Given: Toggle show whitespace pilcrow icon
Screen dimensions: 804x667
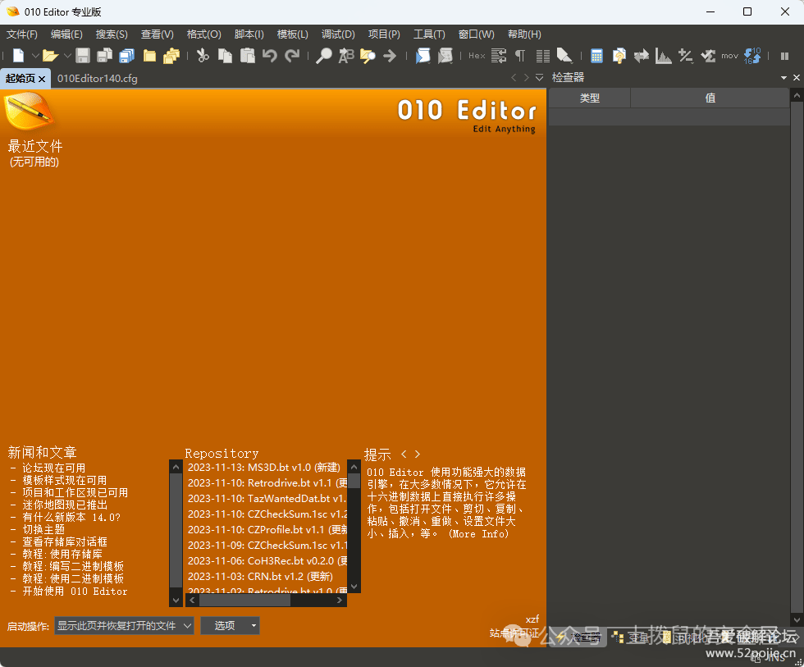Looking at the screenshot, I should point(520,55).
